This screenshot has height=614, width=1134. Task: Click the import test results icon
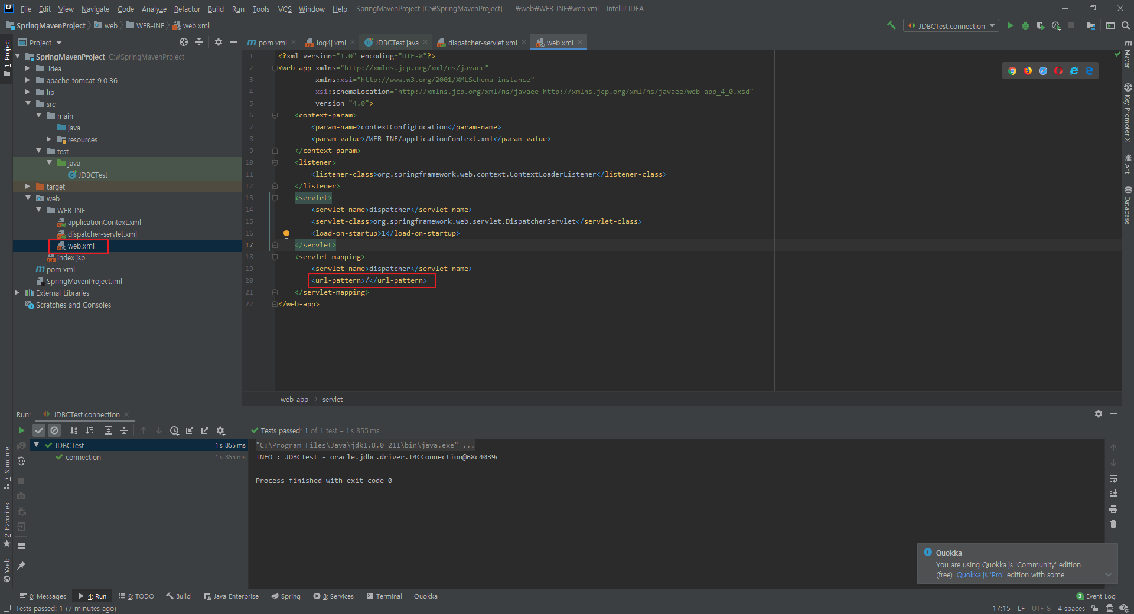point(190,430)
